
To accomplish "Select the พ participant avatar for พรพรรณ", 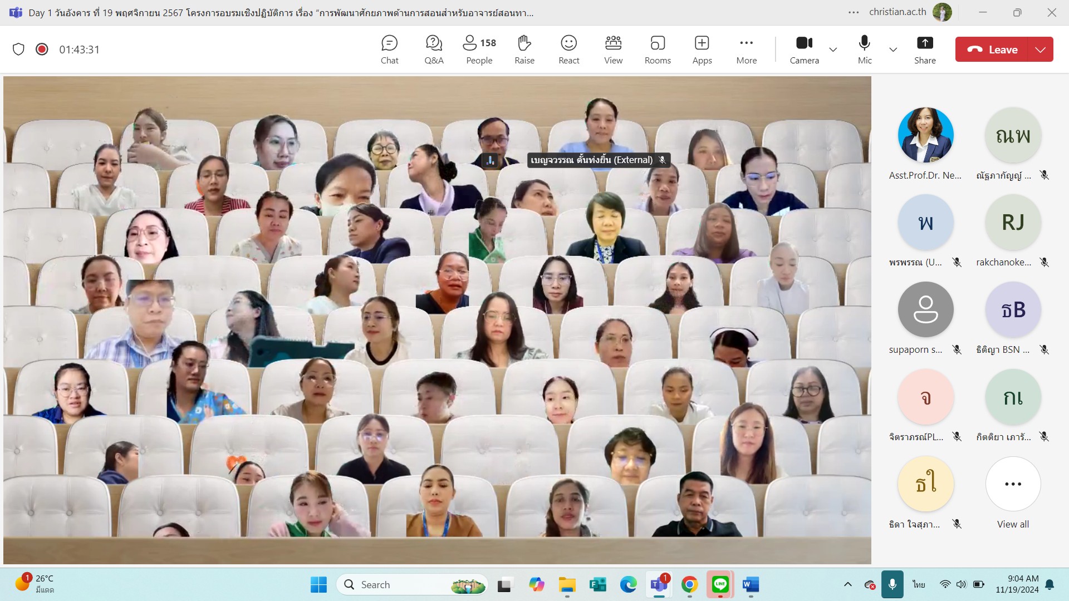I will click(x=925, y=223).
